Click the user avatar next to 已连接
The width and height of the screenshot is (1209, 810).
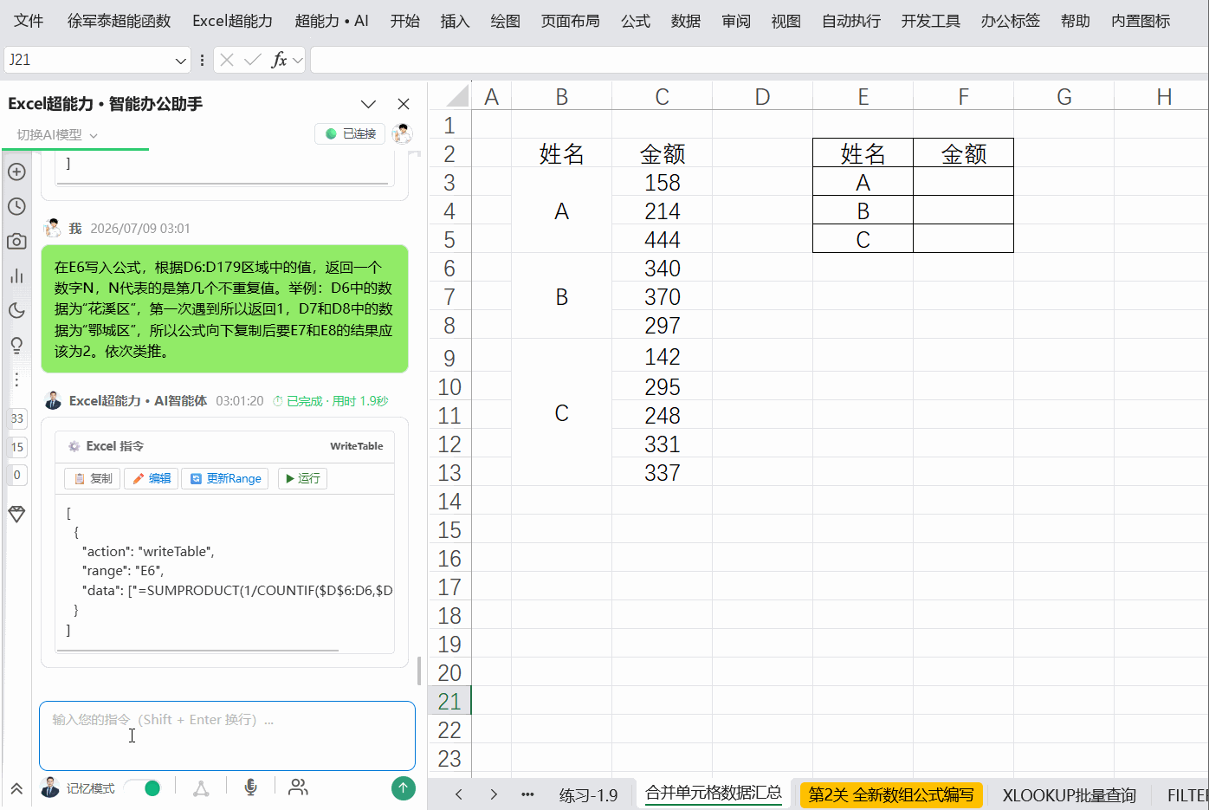[x=402, y=133]
